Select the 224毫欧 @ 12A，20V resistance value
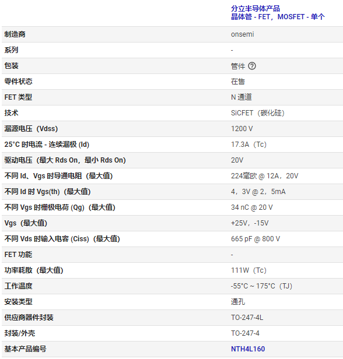The image size is (343, 359). 264,176
